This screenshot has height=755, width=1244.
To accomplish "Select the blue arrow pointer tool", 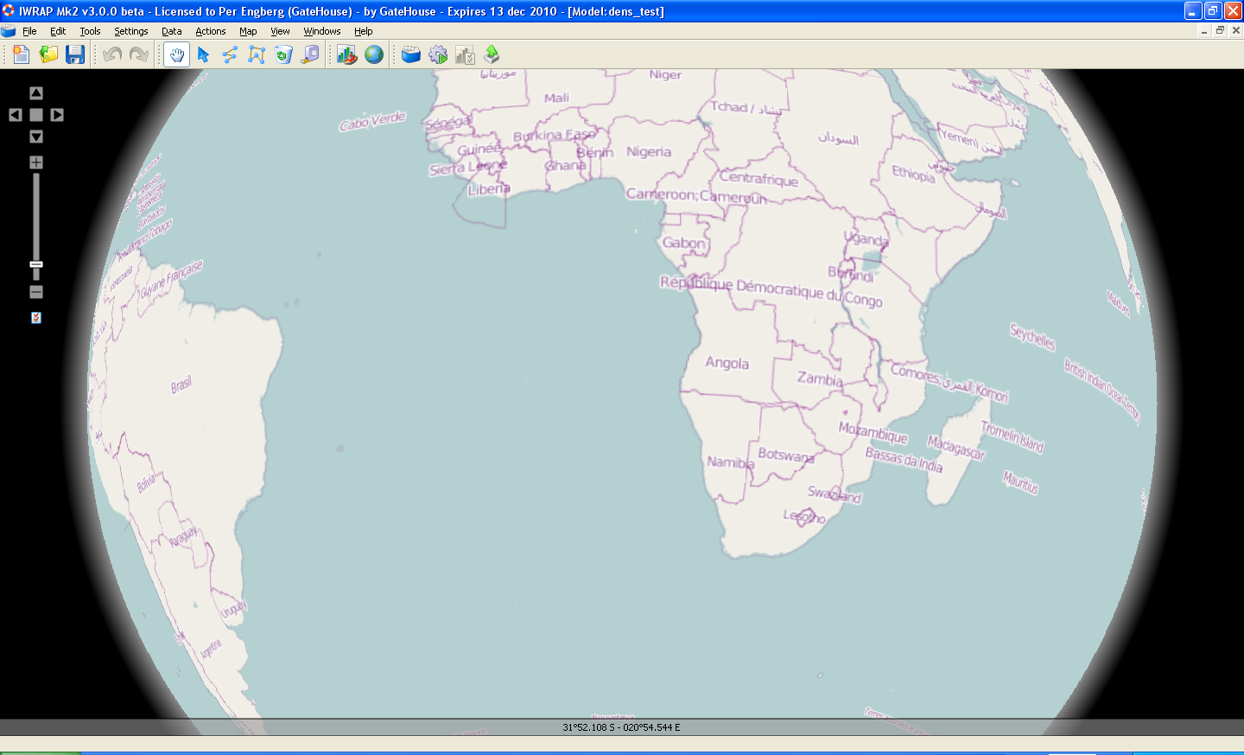I will click(x=203, y=54).
